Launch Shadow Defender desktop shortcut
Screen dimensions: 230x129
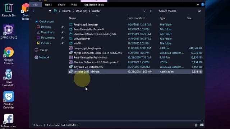pos(9,100)
